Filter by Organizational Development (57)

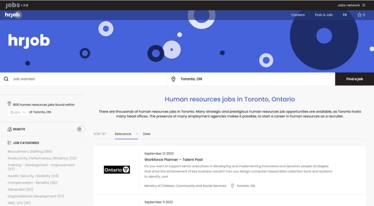(x=36, y=196)
